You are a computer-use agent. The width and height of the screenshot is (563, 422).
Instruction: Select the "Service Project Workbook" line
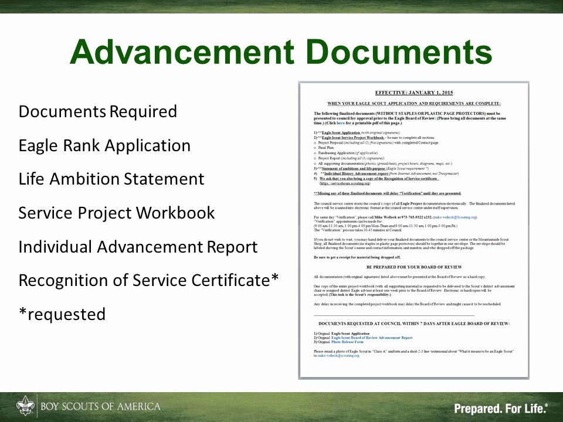[x=117, y=213]
